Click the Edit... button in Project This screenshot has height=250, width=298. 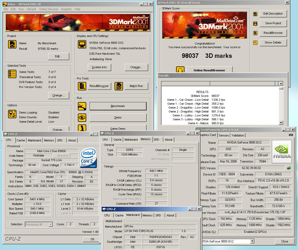coord(59,57)
